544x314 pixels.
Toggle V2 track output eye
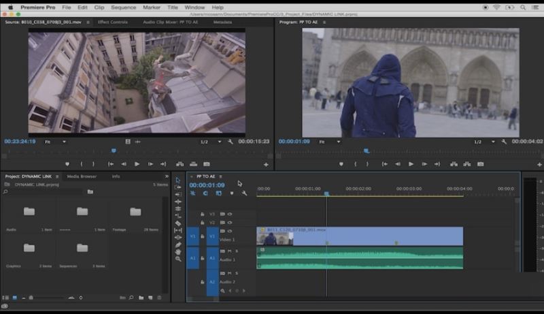(230, 222)
